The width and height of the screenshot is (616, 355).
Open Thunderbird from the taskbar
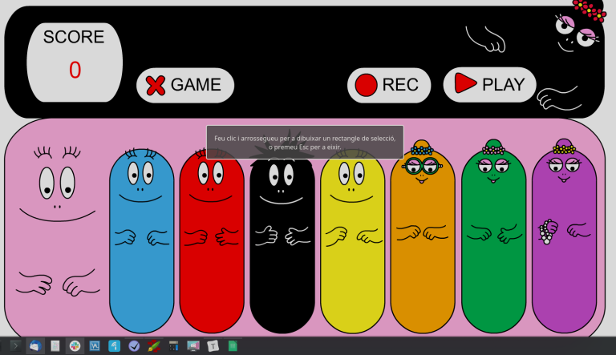click(x=35, y=346)
